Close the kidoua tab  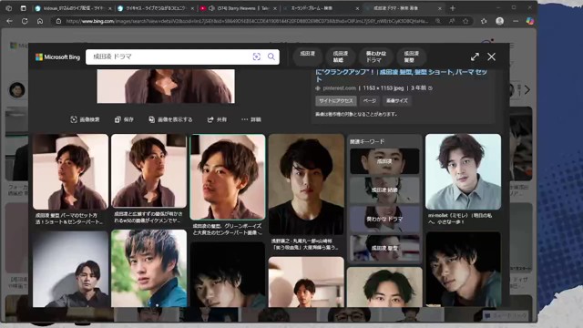109,8
